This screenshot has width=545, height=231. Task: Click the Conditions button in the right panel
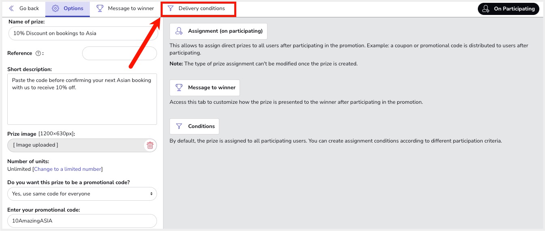(x=195, y=126)
